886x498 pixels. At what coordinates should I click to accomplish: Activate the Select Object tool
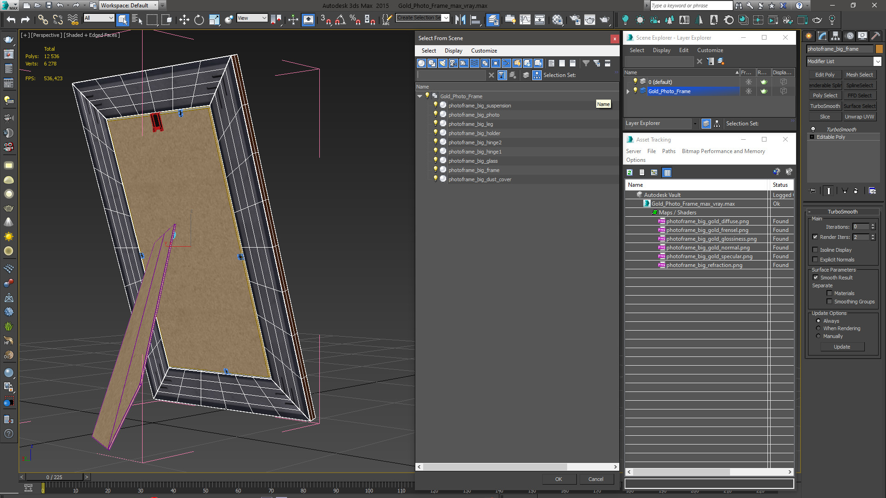click(122, 19)
